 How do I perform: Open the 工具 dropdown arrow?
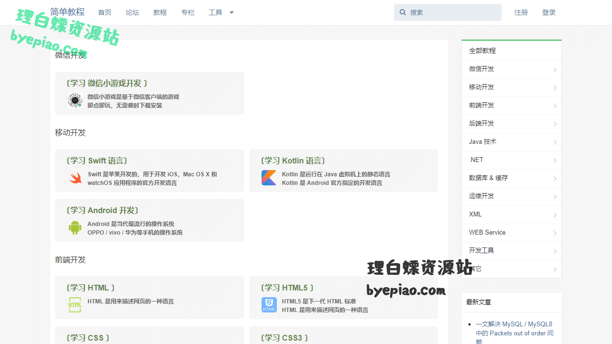(231, 12)
